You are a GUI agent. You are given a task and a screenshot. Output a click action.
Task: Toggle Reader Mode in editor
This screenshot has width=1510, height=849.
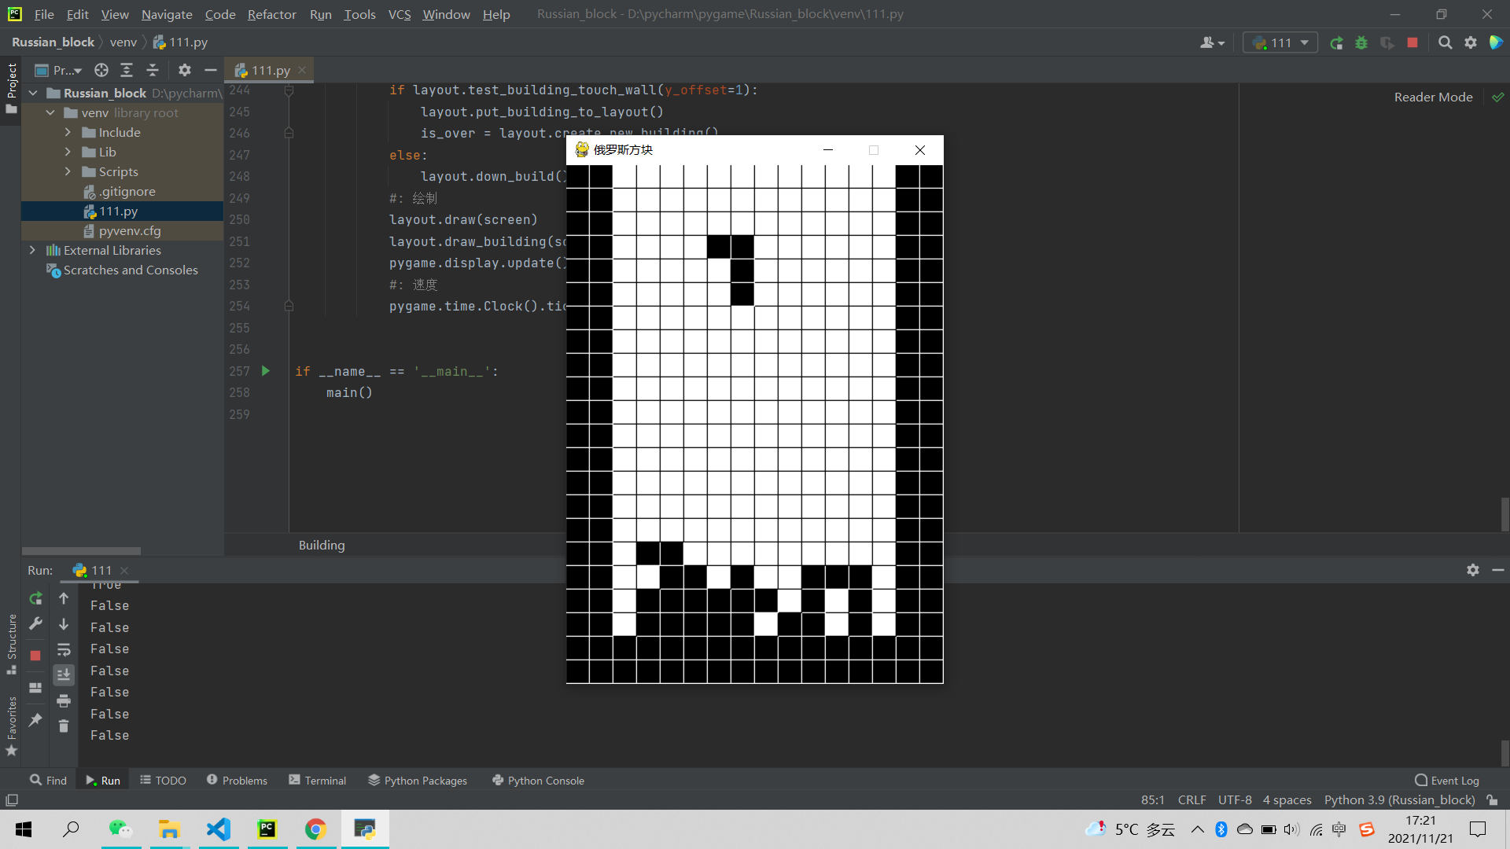[1433, 97]
